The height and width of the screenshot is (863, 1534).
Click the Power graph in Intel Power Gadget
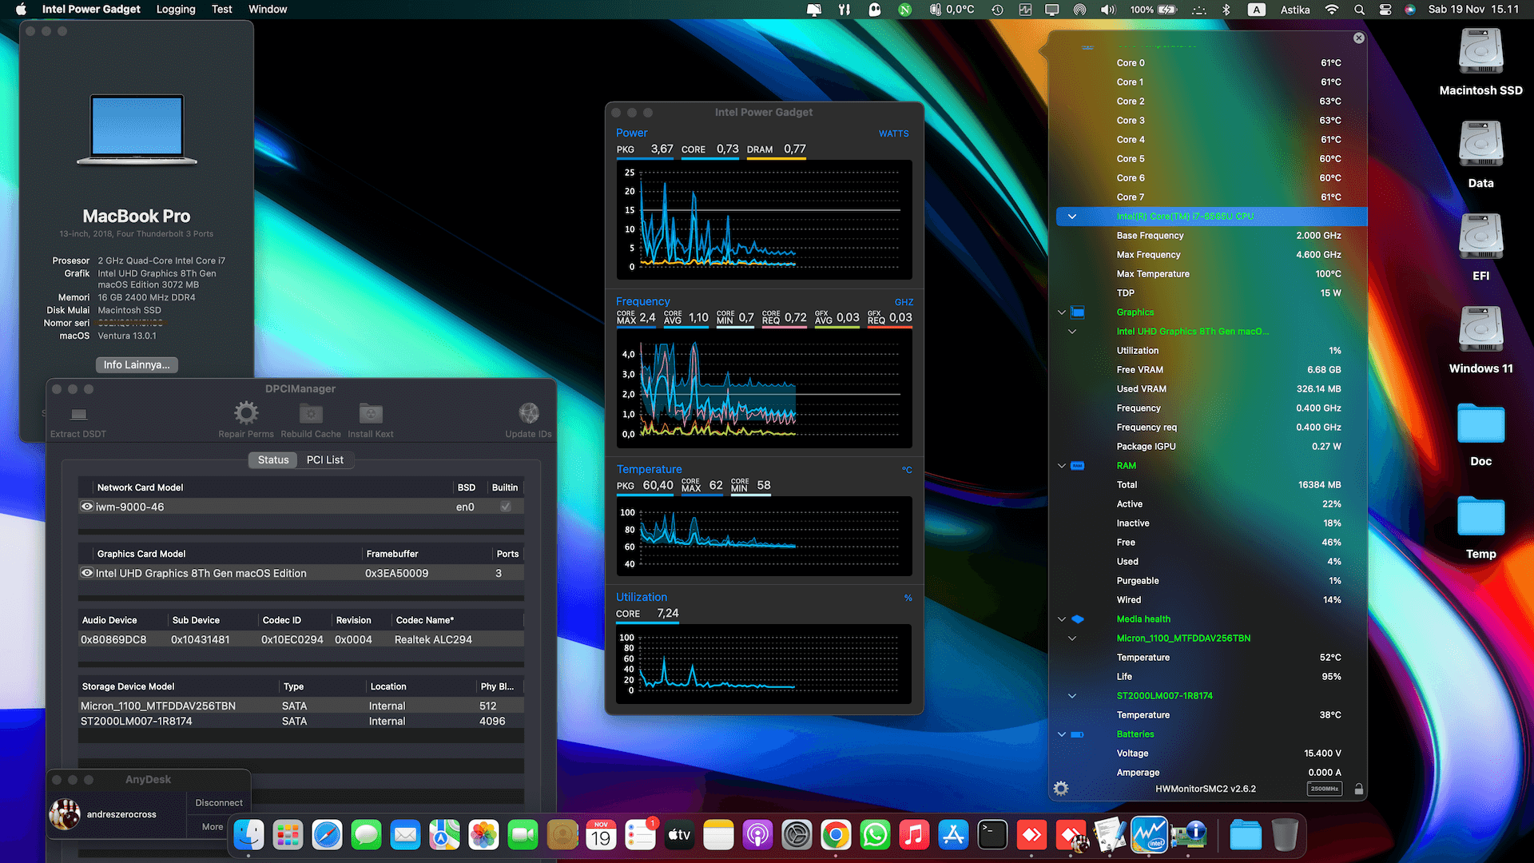765,219
